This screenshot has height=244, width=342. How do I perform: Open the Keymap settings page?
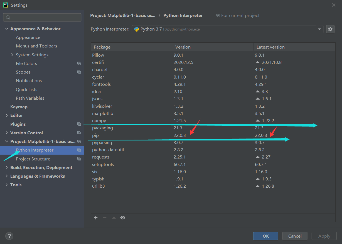click(x=19, y=107)
